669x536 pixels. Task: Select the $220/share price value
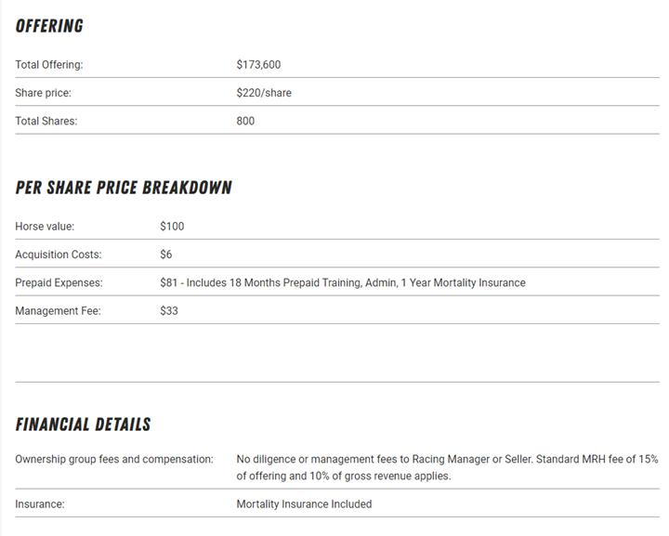pos(264,93)
